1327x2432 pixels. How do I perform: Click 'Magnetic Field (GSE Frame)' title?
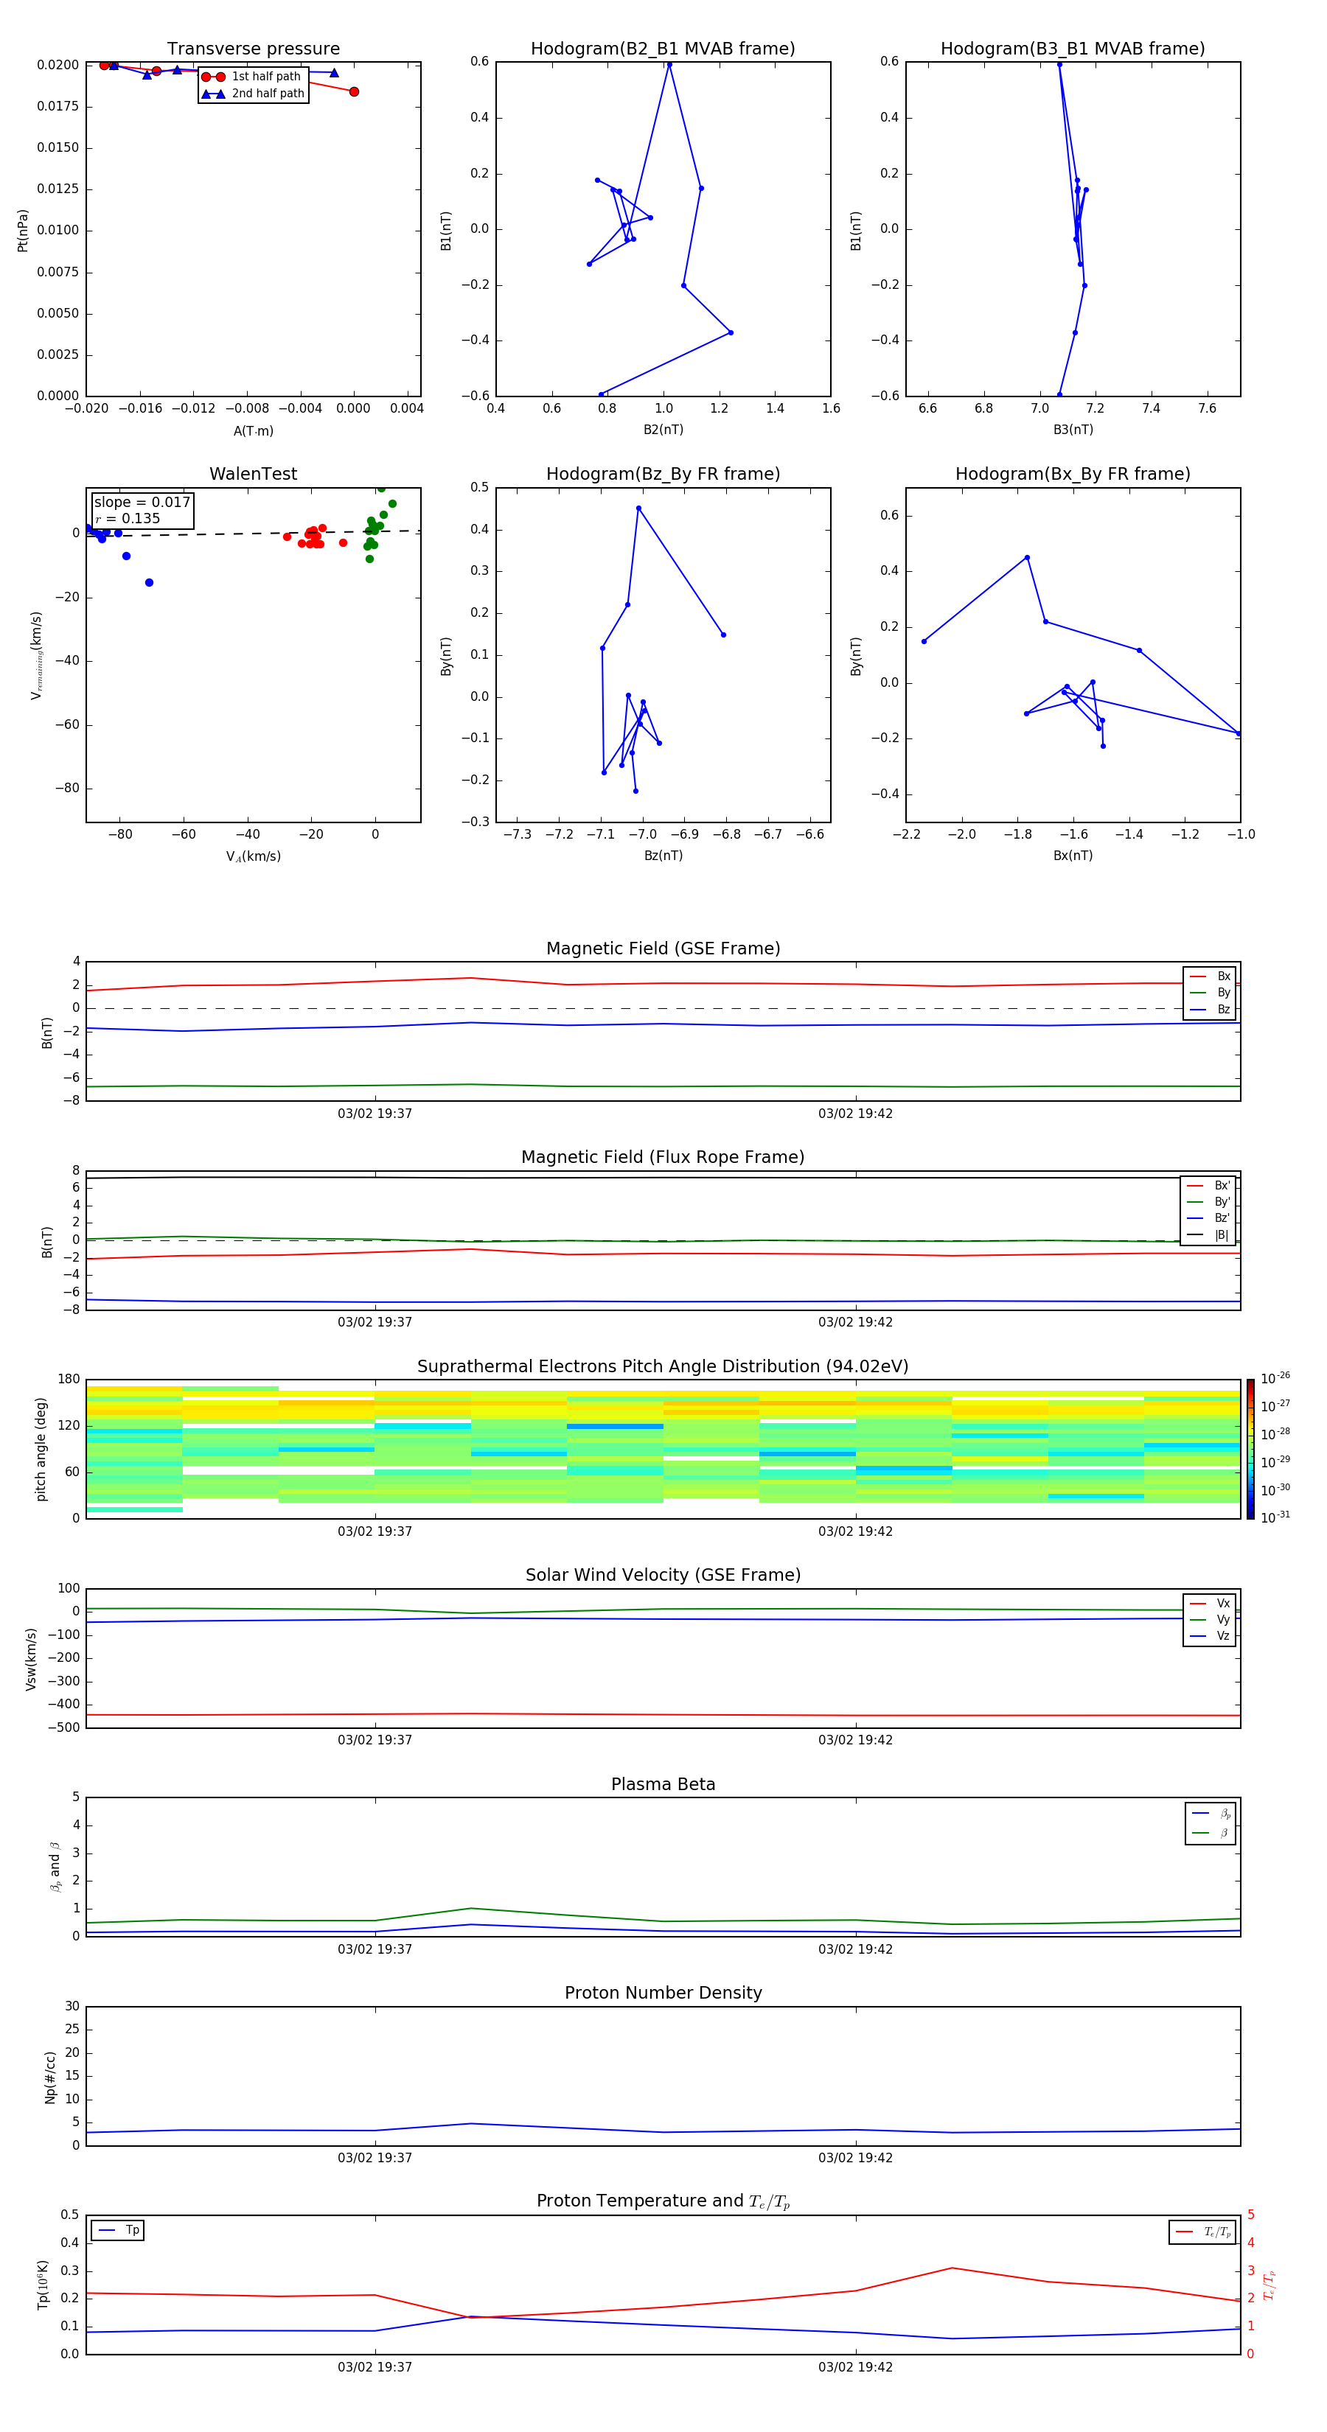(663, 948)
